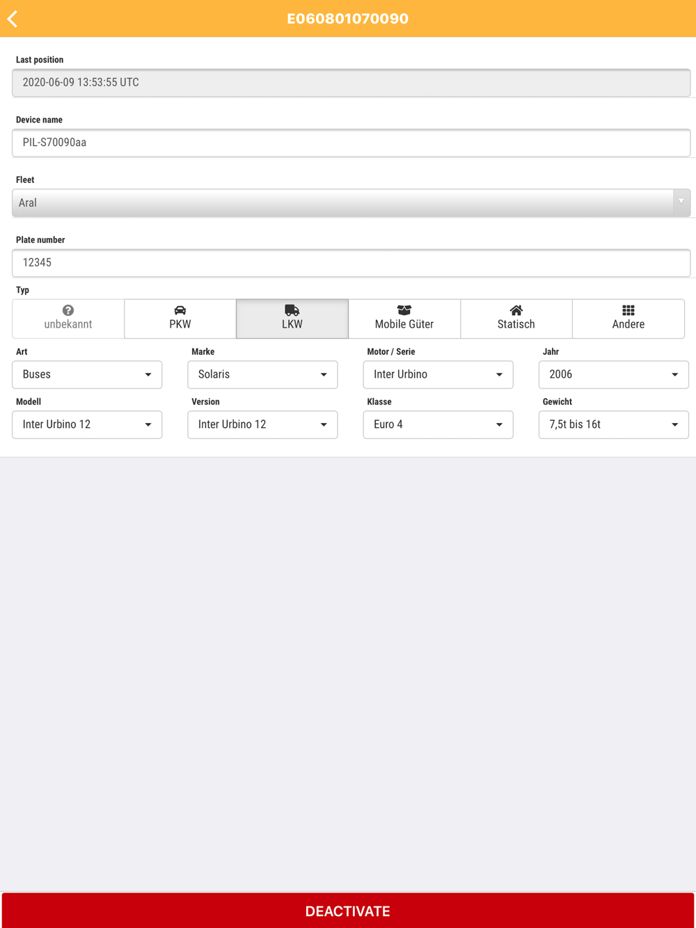This screenshot has height=928, width=696.
Task: Edit the Plate number field
Action: (351, 263)
